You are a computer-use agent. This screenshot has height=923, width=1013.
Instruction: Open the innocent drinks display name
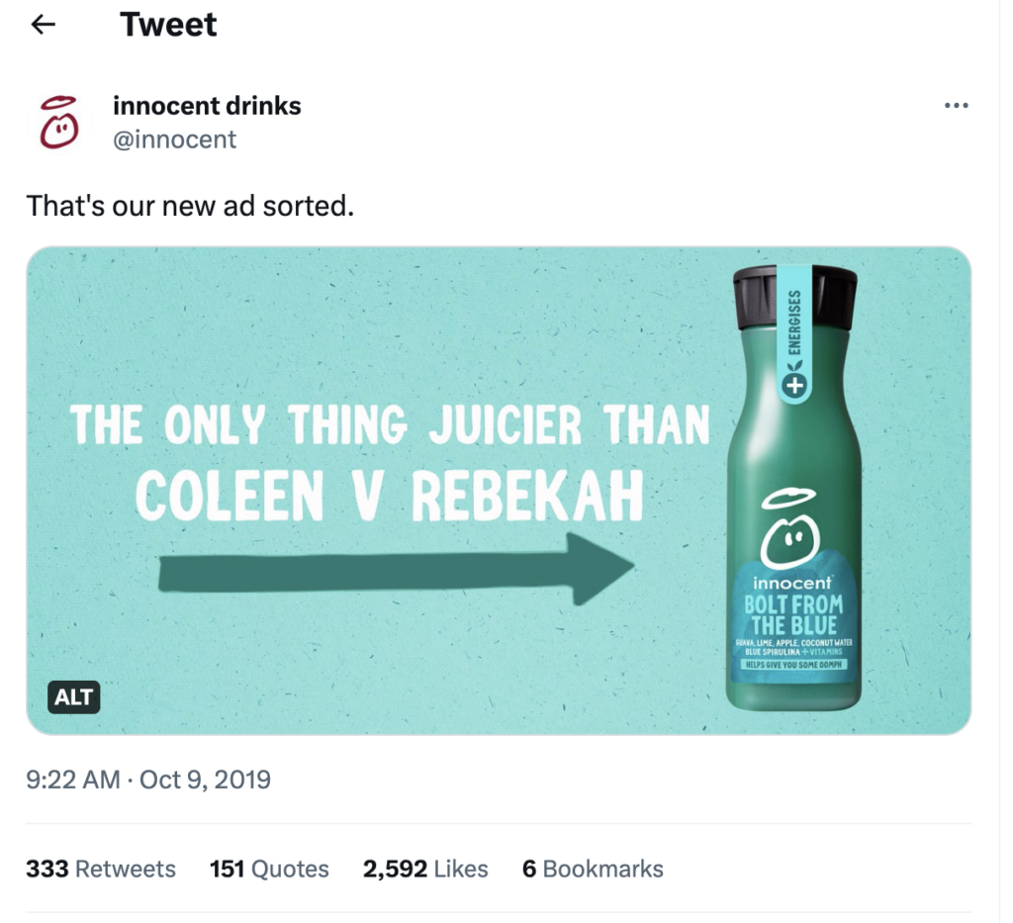point(207,105)
